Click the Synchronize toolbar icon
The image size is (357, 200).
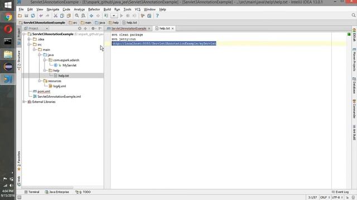(x=33, y=16)
